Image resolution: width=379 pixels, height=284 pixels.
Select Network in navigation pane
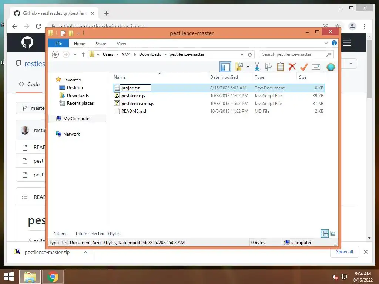pyautogui.click(x=71, y=134)
